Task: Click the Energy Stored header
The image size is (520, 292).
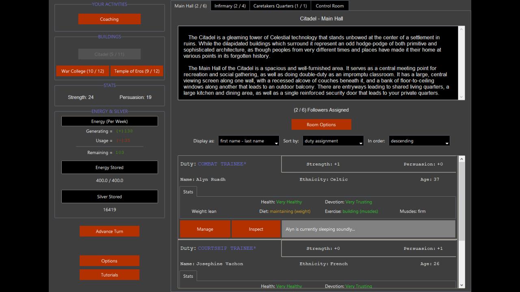Action: coord(109,167)
